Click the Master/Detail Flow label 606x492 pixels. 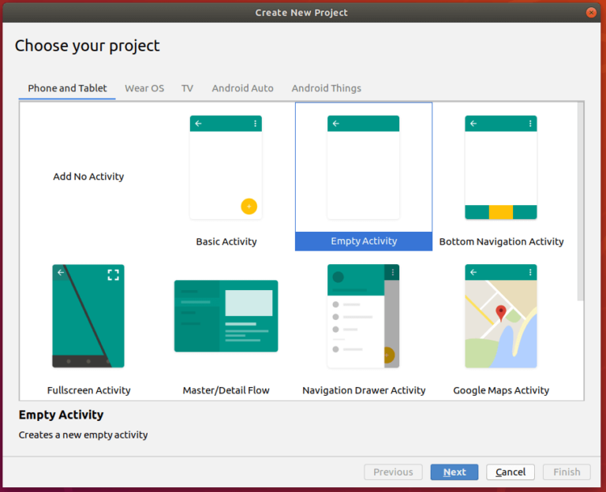pos(226,390)
